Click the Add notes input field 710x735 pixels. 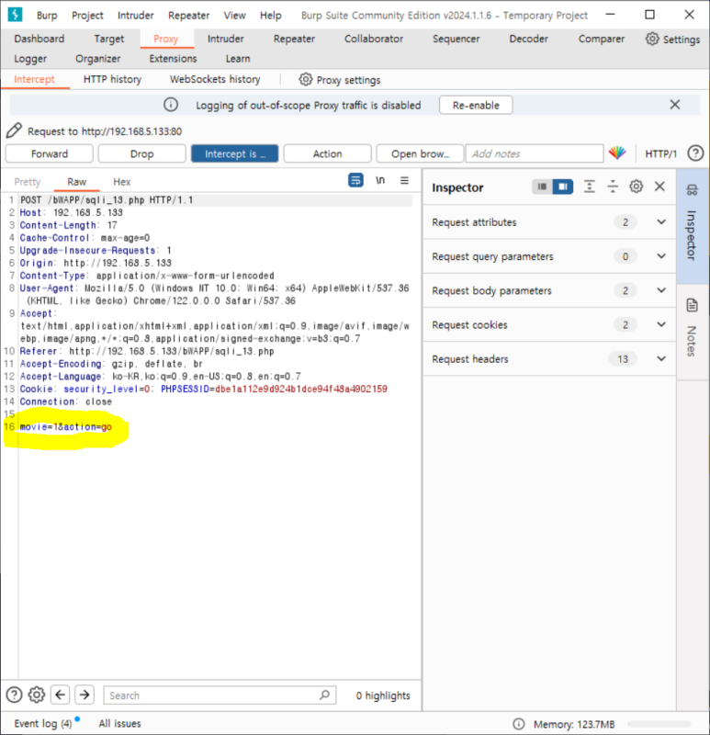click(535, 153)
